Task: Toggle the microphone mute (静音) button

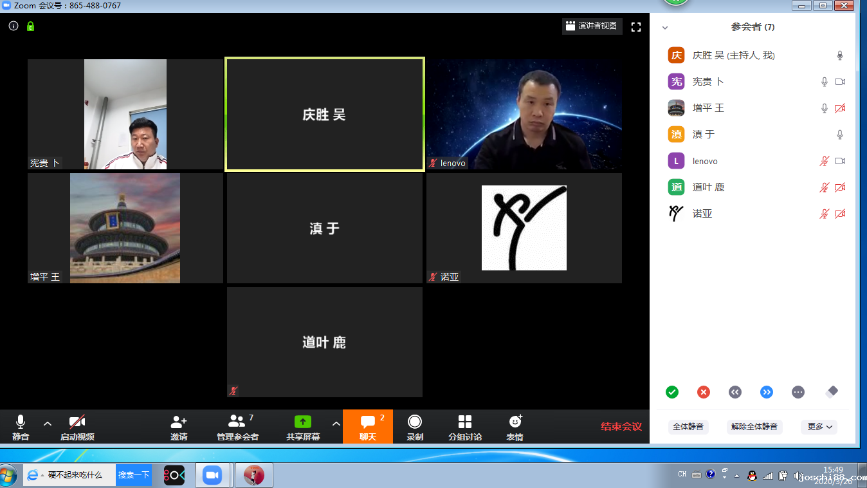Action: 21,422
